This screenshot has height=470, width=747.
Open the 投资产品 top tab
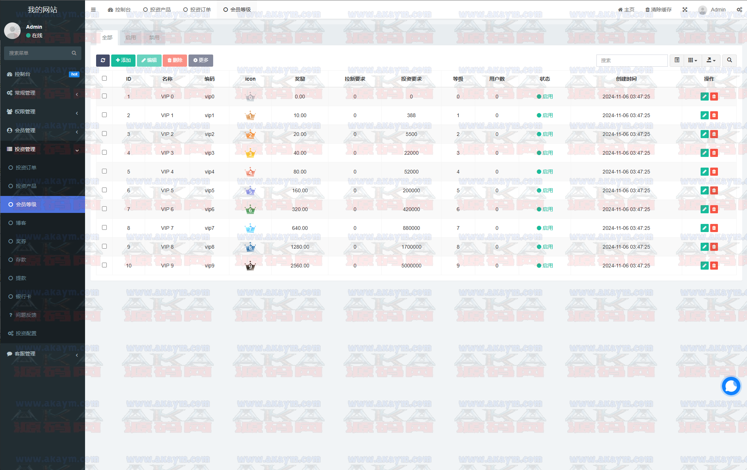157,10
